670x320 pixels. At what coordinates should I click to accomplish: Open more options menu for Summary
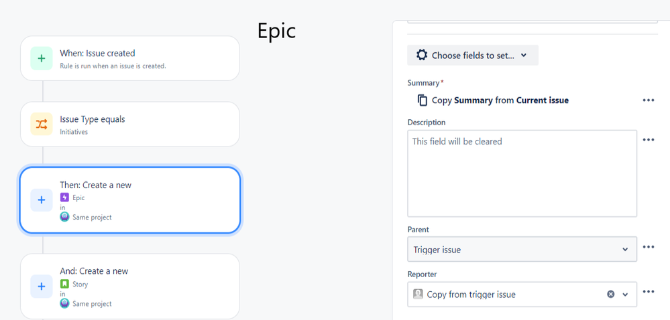point(649,100)
